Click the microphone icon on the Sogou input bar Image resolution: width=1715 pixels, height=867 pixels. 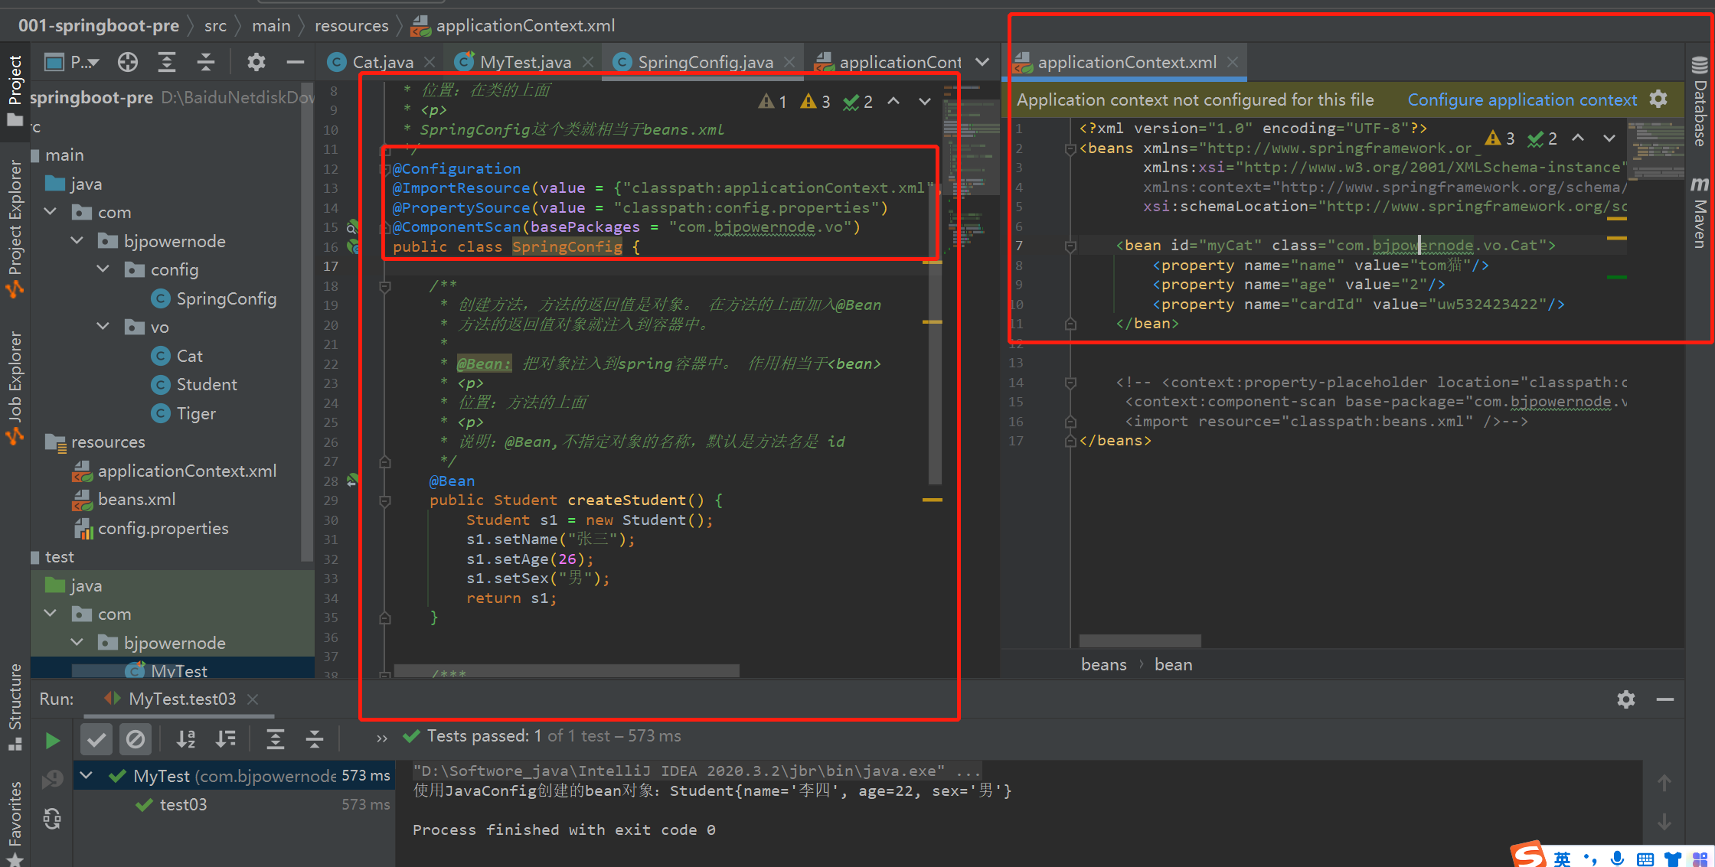[1617, 859]
